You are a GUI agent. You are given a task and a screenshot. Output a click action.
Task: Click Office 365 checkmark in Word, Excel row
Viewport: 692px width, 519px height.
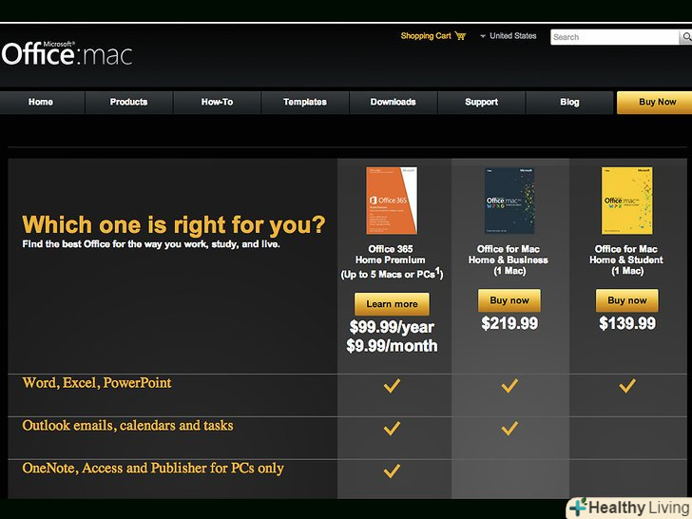point(392,386)
